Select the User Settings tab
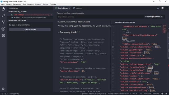This screenshot has height=95, width=169. (x=62, y=8)
